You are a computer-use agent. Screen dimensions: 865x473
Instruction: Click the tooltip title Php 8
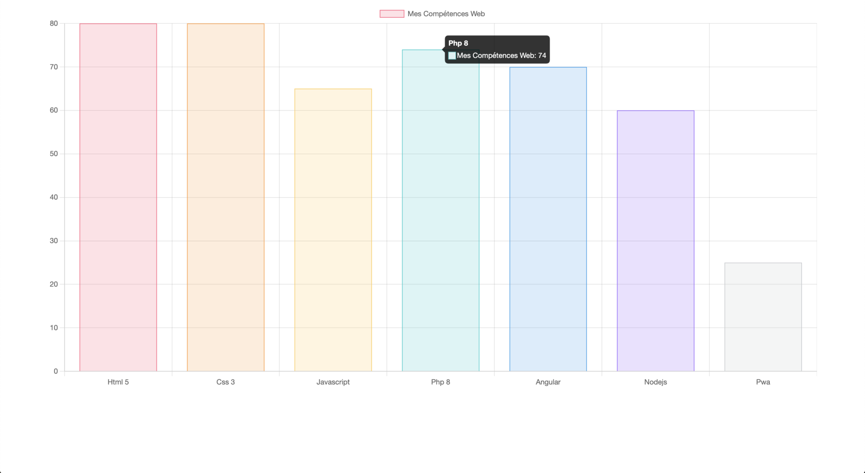pos(458,43)
